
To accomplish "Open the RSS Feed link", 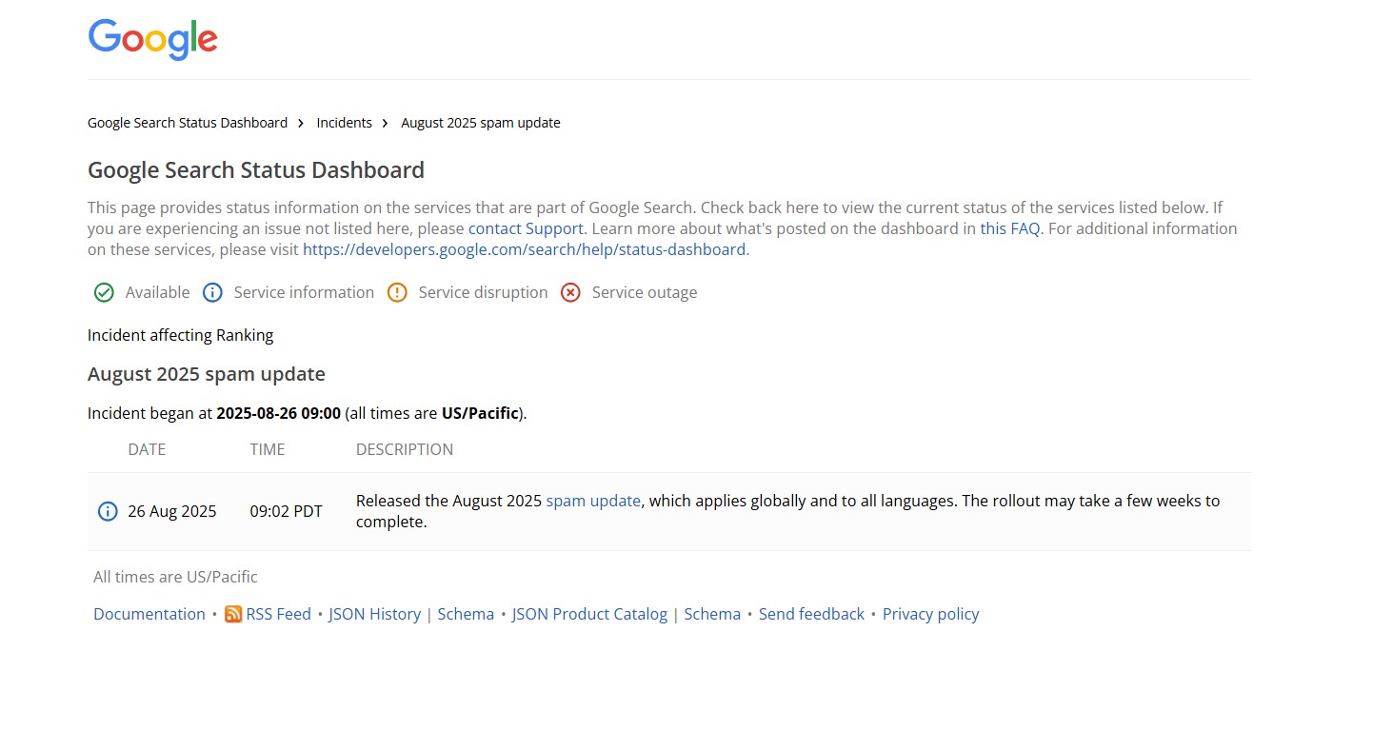I will pyautogui.click(x=279, y=614).
